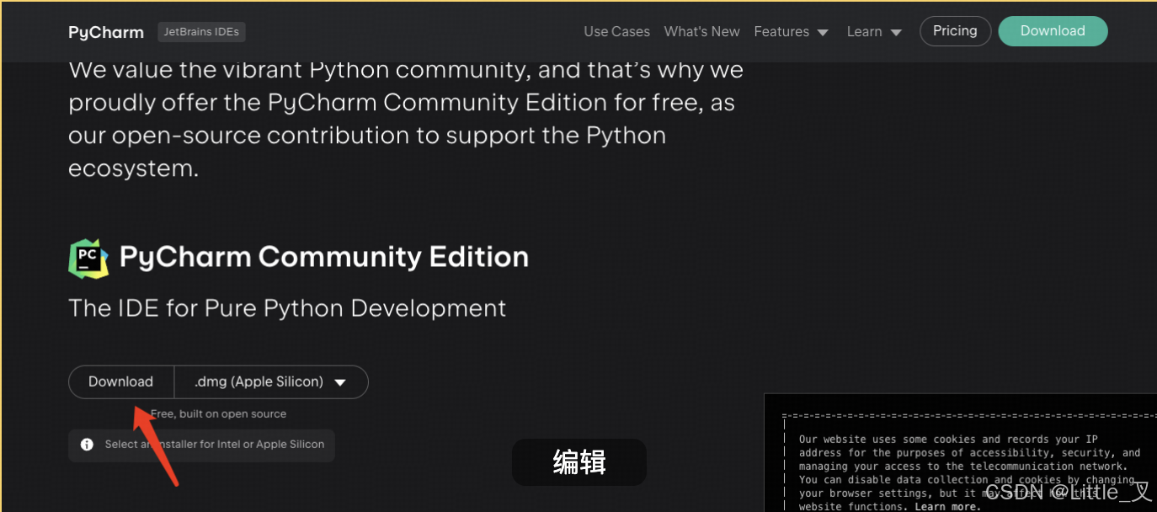Download PyCharm Community Edition installer
1157x512 pixels.
(121, 381)
